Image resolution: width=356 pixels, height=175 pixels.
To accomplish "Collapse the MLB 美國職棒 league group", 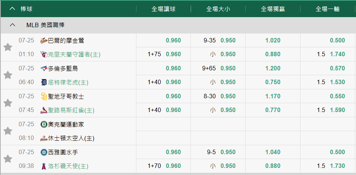I will (x=12, y=25).
